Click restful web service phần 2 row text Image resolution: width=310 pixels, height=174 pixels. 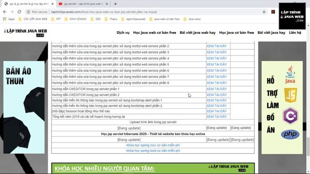coord(110,46)
